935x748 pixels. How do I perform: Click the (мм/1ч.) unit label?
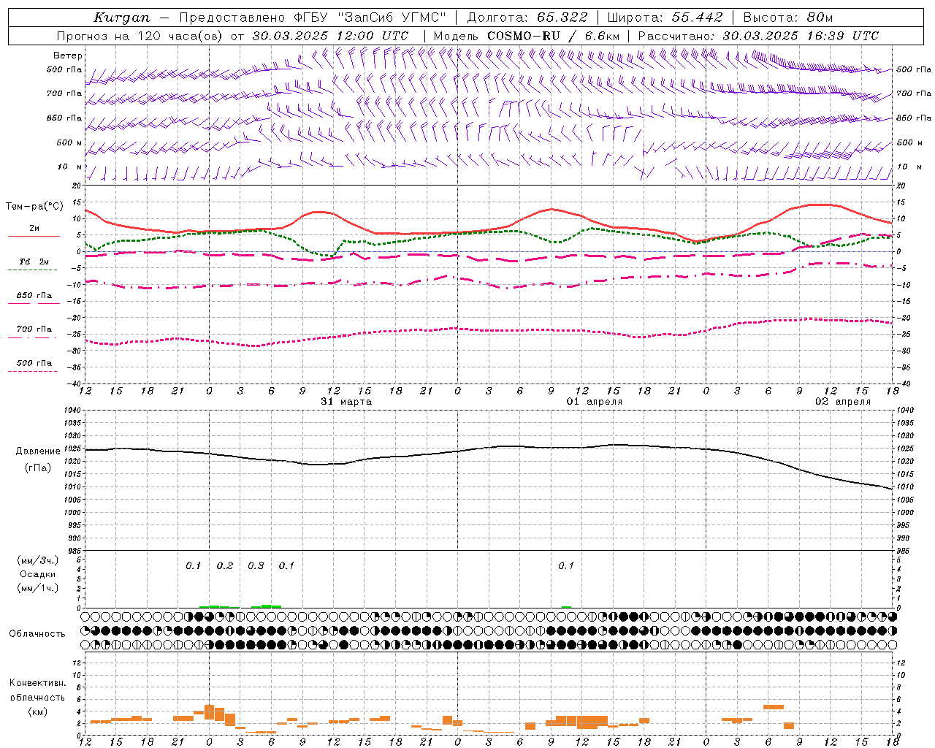click(x=38, y=588)
